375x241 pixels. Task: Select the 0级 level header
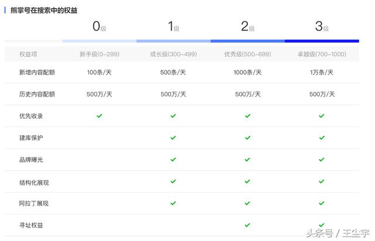pyautogui.click(x=100, y=26)
